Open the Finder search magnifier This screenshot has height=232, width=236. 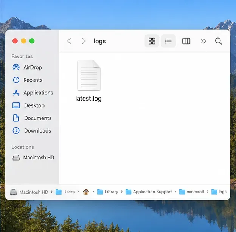point(218,41)
